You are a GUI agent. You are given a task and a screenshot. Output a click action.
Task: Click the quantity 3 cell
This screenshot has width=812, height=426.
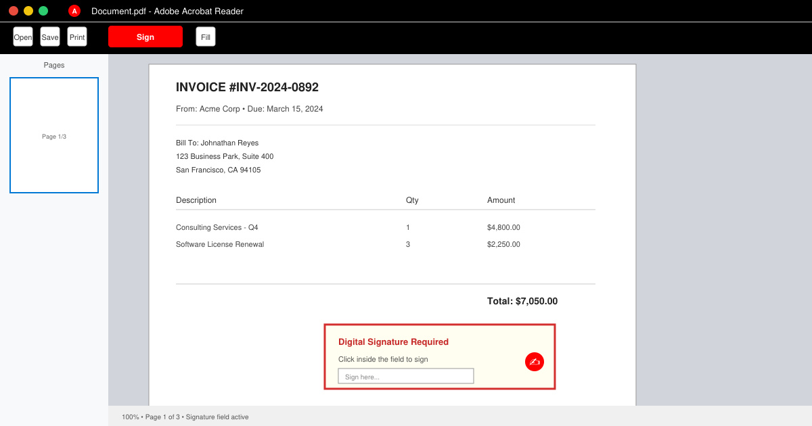click(408, 244)
